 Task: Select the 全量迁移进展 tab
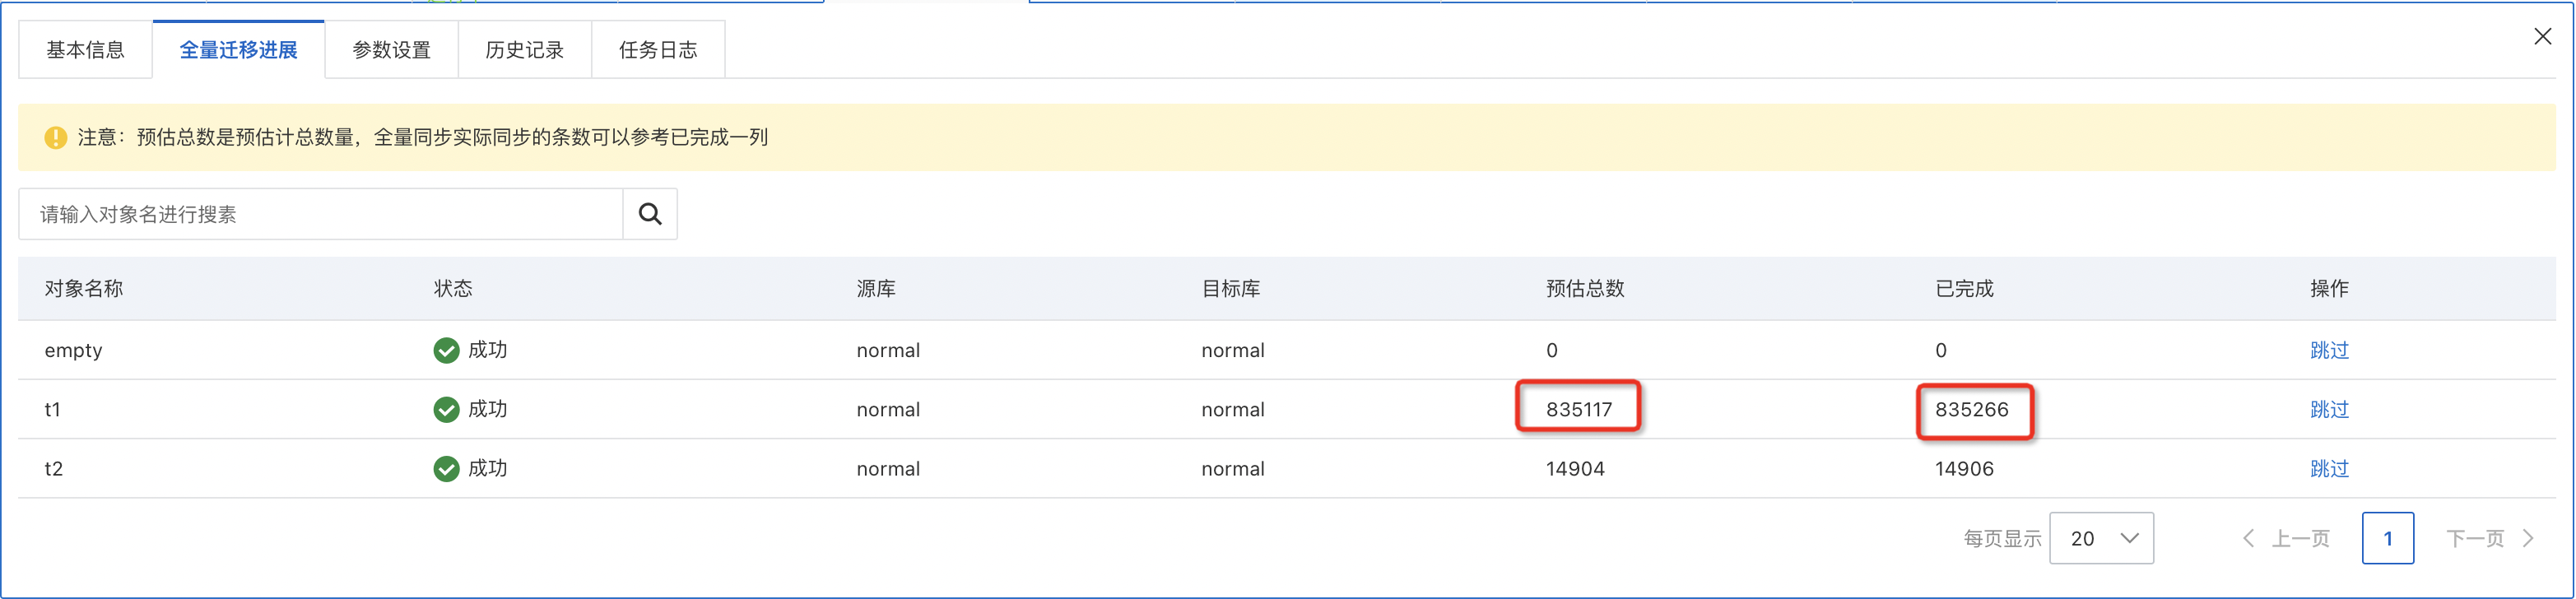[239, 50]
